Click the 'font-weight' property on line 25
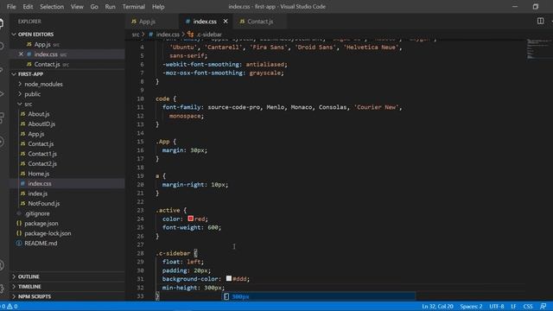Viewport: 553px width, 311px height. [181, 228]
